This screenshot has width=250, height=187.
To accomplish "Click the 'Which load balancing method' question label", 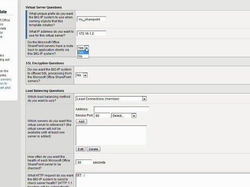I will [49, 99].
